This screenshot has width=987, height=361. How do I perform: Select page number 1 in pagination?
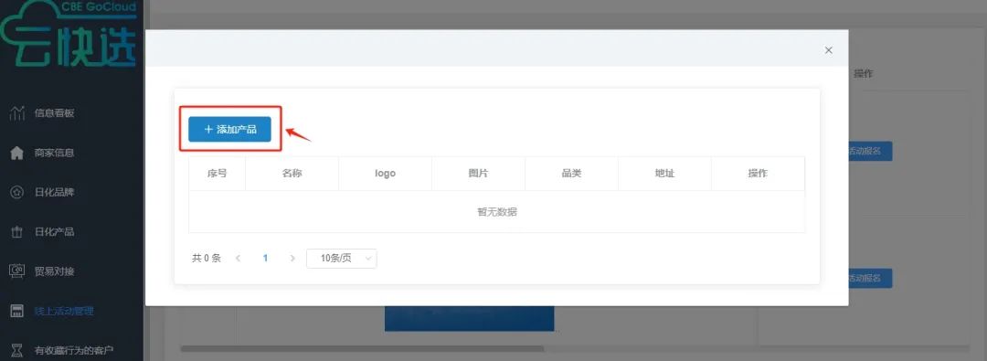265,259
